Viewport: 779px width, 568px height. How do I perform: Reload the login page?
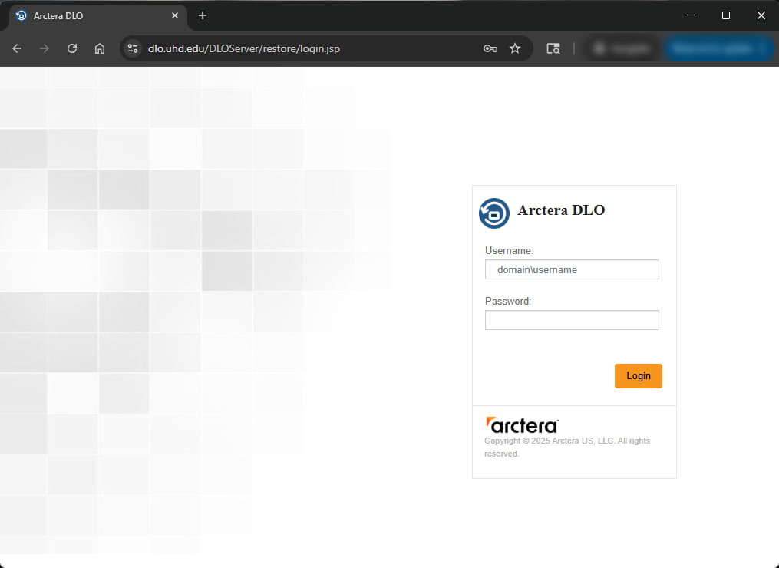pyautogui.click(x=72, y=48)
